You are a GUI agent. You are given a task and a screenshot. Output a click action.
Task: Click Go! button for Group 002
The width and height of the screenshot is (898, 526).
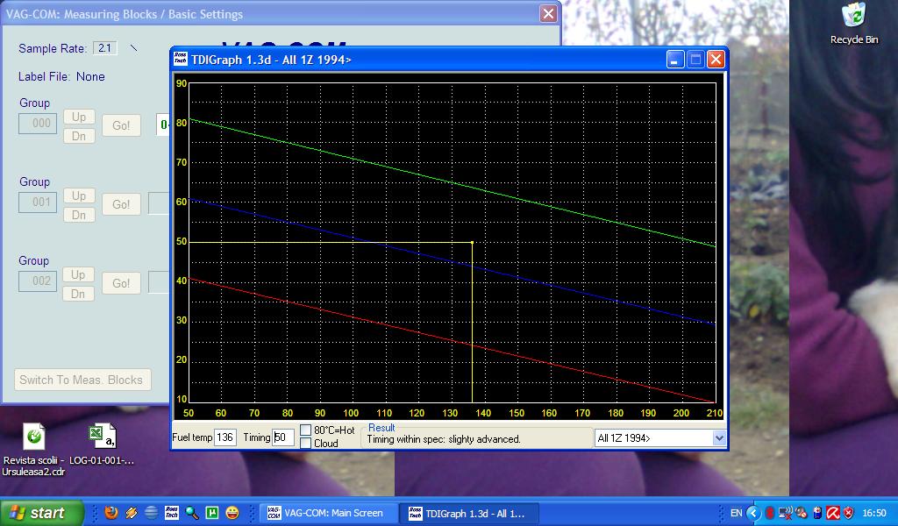[121, 283]
